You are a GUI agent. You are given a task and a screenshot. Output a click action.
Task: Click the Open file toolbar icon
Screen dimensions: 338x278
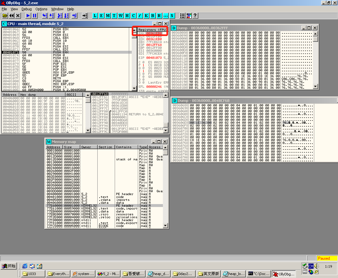click(x=5, y=15)
